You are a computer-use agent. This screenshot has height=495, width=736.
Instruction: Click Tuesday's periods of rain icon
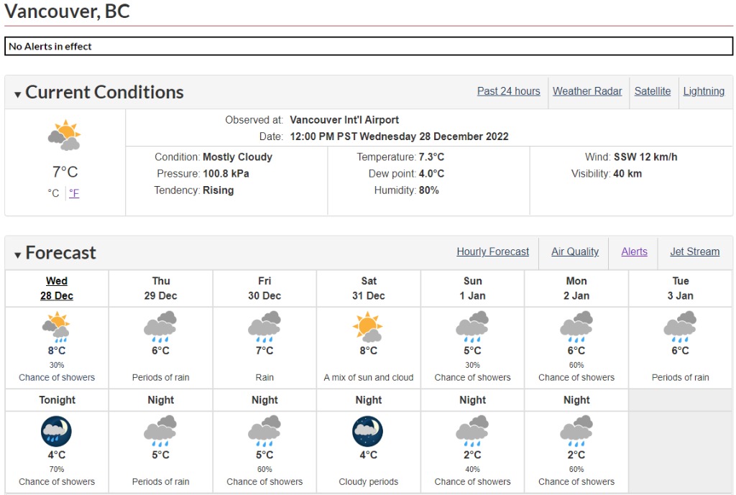(x=680, y=327)
